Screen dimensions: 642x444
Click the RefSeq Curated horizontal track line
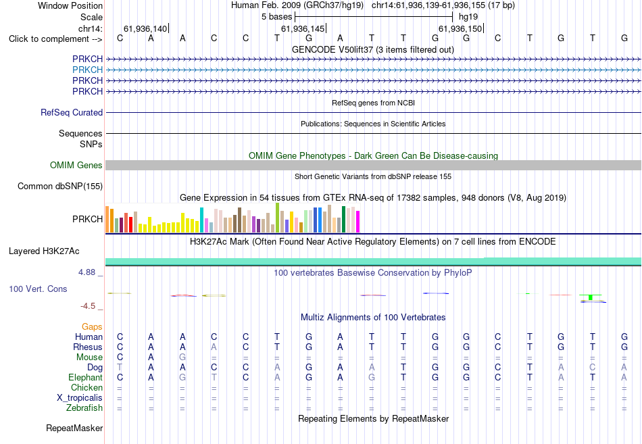[x=373, y=113]
